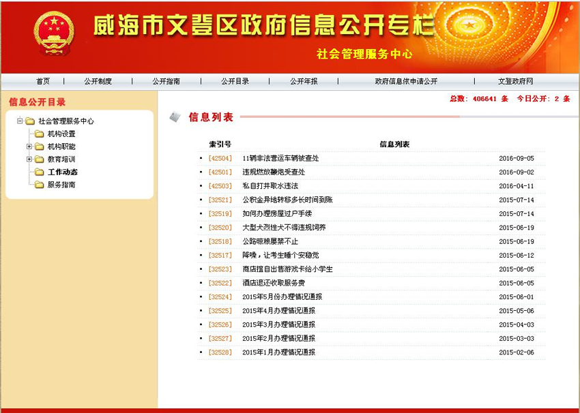Click open folder icon beside 工作动态

pyautogui.click(x=40, y=172)
